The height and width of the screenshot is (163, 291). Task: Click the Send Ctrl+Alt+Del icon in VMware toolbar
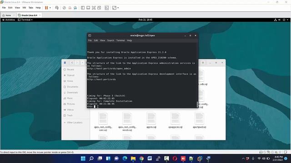coord(57,8)
